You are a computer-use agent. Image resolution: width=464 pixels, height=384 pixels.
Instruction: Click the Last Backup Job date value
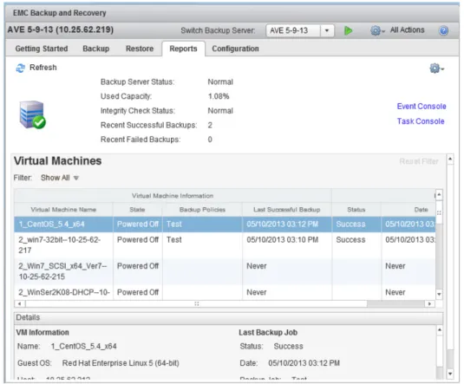304,363
